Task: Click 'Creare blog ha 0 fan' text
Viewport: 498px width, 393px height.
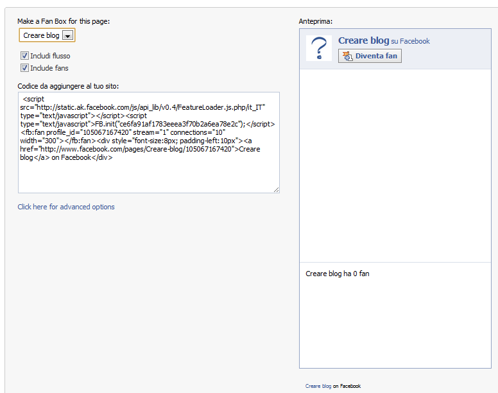Action: (x=338, y=274)
